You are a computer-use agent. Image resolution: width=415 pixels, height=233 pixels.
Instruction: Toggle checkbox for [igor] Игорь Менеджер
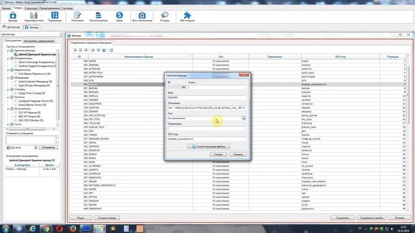16,85
